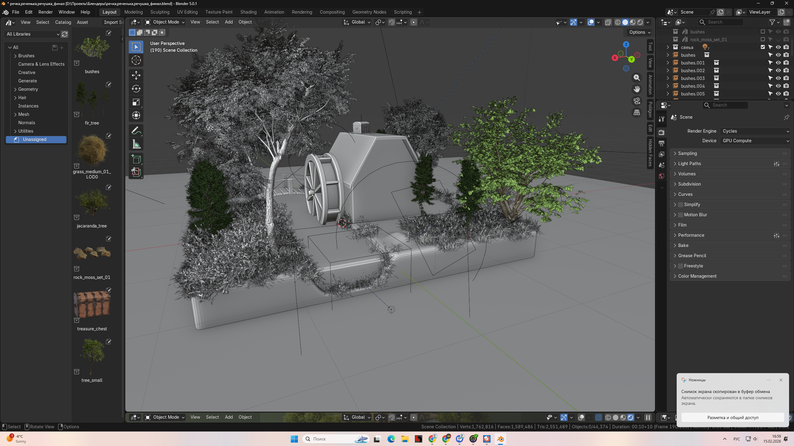Select the treasure_chest asset thumbnail
This screenshot has width=794, height=446.
pyautogui.click(x=92, y=304)
